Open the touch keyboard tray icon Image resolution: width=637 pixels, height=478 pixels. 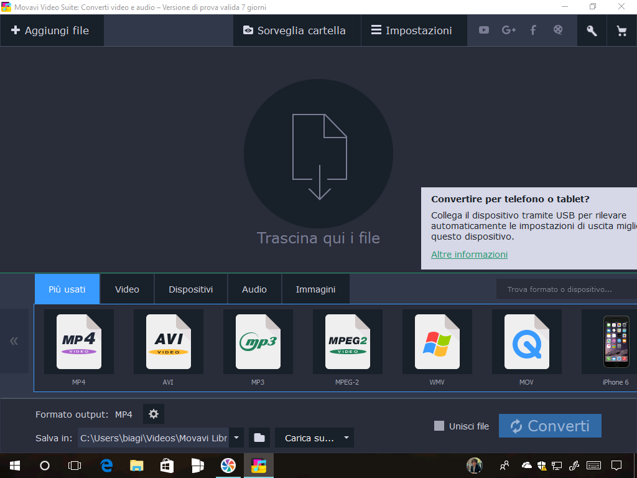click(x=593, y=466)
